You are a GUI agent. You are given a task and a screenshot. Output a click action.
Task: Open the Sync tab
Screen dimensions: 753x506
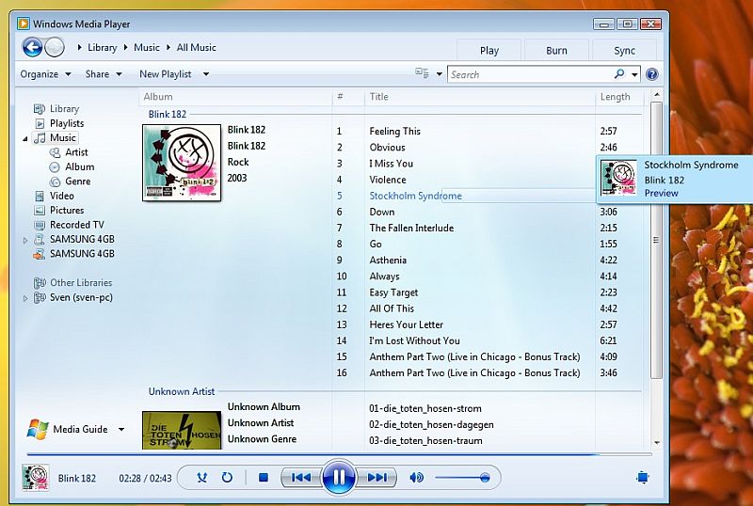tap(624, 50)
